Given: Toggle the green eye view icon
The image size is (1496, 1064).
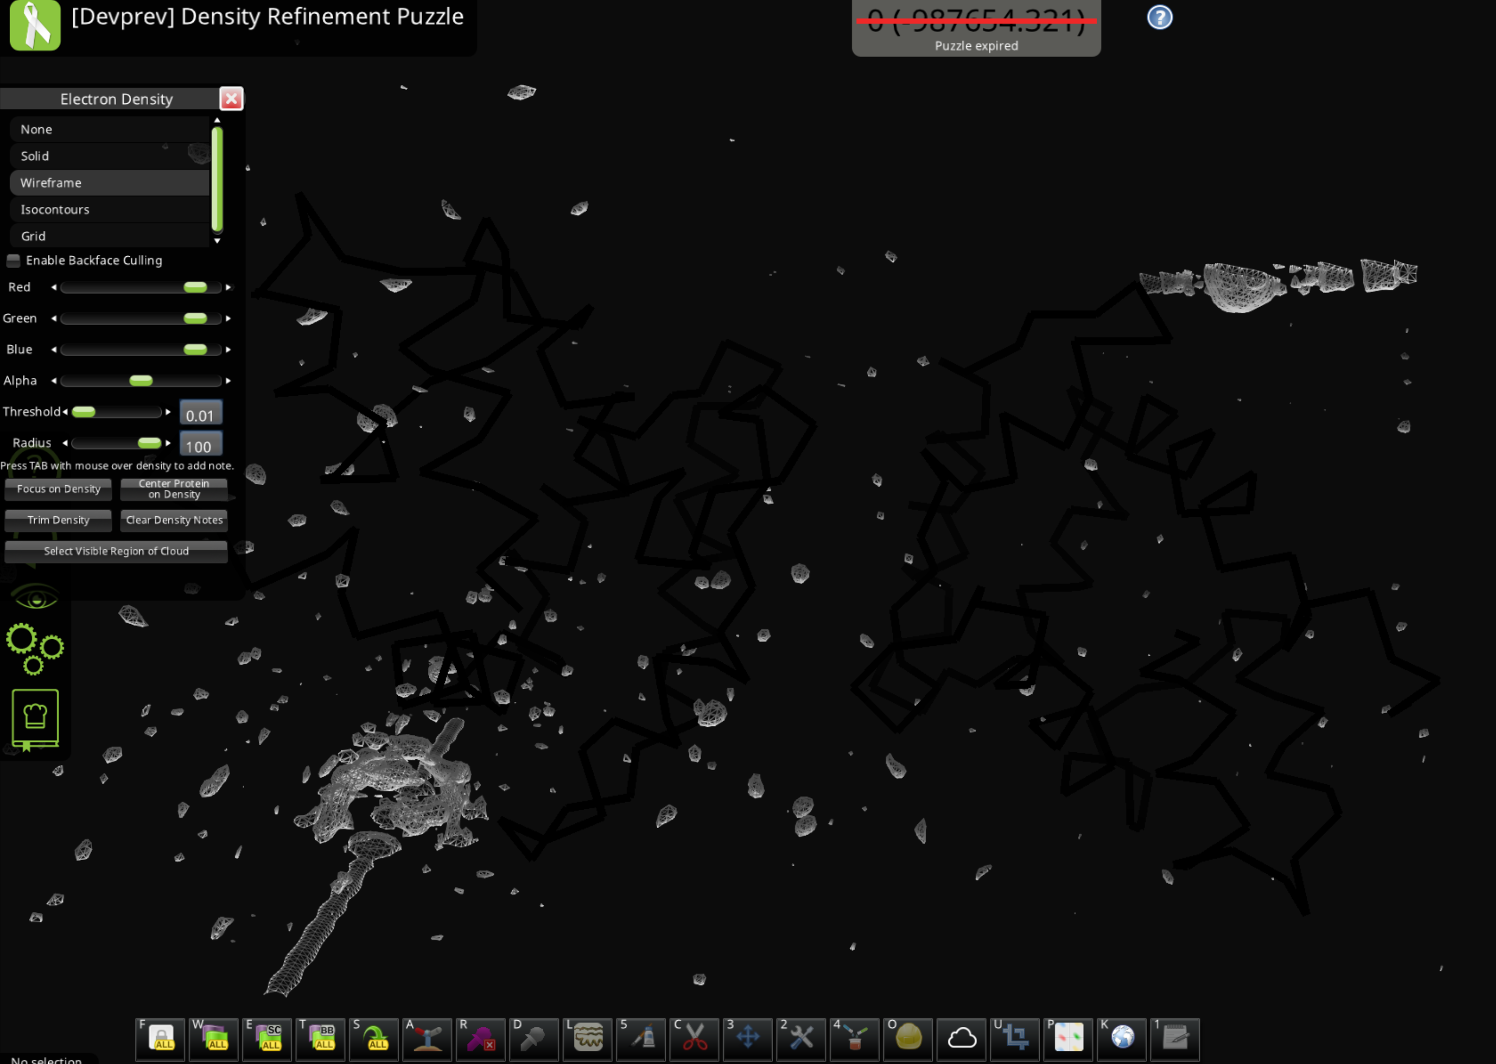Looking at the screenshot, I should click(x=36, y=598).
